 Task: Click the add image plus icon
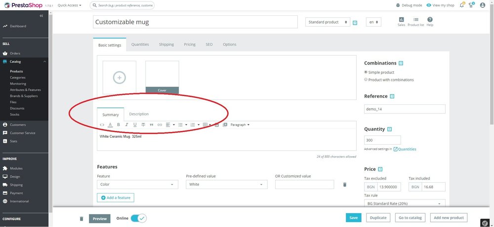[x=120, y=77]
